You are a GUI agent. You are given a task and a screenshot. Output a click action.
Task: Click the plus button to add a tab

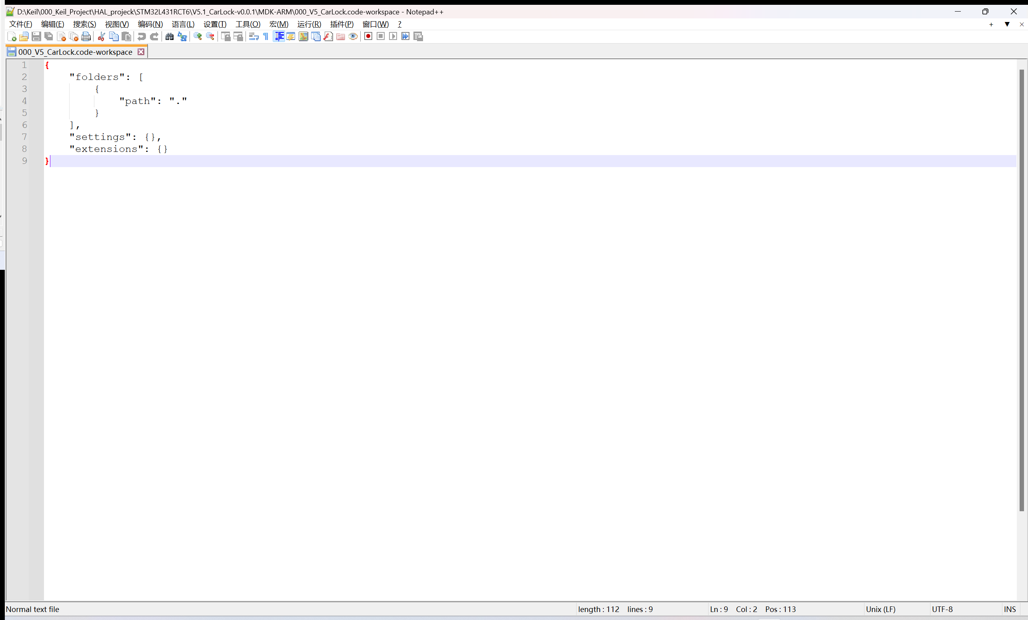coord(991,25)
